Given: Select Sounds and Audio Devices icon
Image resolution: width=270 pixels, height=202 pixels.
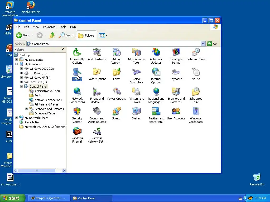Looking at the screenshot, I should coord(97,115).
